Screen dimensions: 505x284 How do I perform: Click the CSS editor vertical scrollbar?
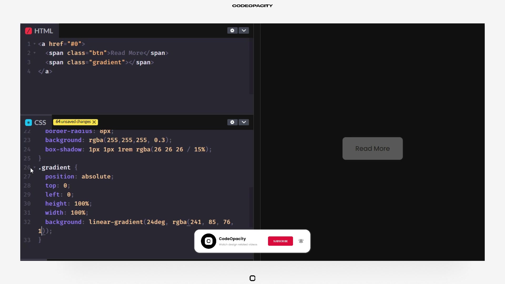[x=251, y=207]
